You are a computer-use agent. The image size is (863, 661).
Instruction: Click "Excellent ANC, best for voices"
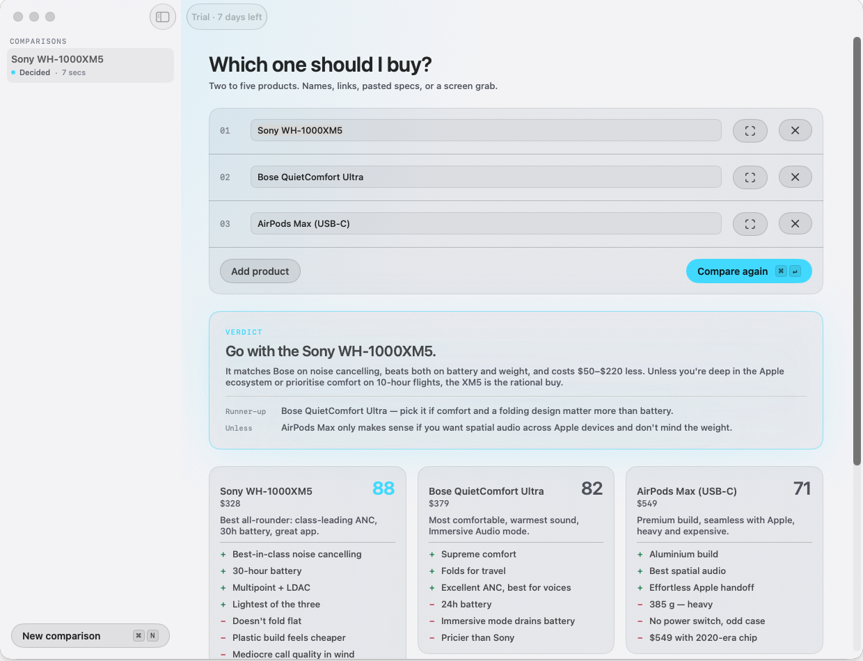pyautogui.click(x=506, y=588)
